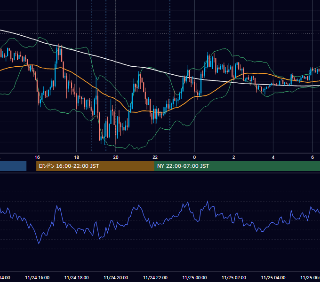The image size is (320, 282).
Task: Click the 22 hour label on the chart axis
Action: [155, 157]
